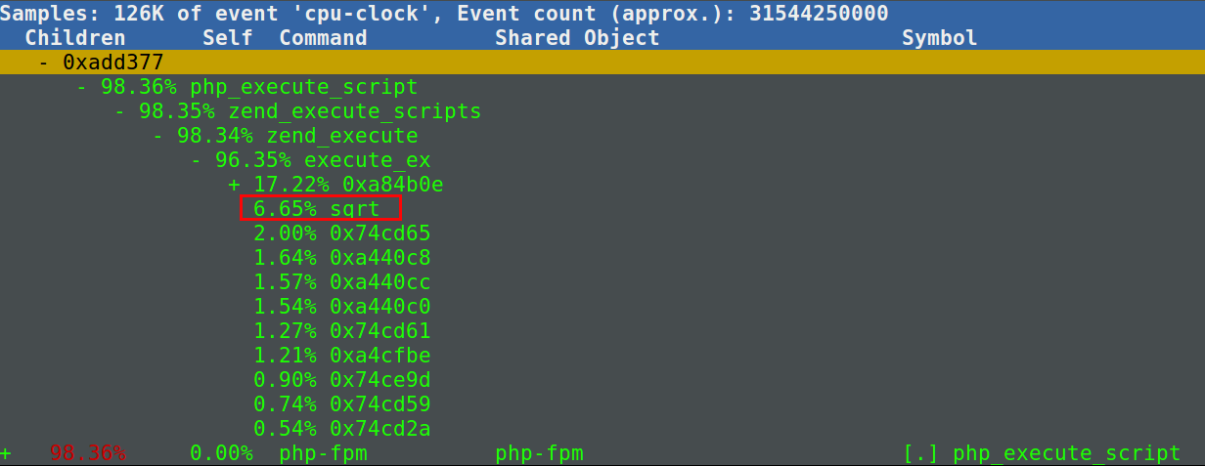
Task: Click the Children column header
Action: click(x=75, y=38)
